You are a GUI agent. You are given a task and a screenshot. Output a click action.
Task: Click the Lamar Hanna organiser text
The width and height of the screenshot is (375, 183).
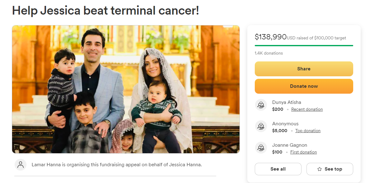pyautogui.click(x=117, y=165)
